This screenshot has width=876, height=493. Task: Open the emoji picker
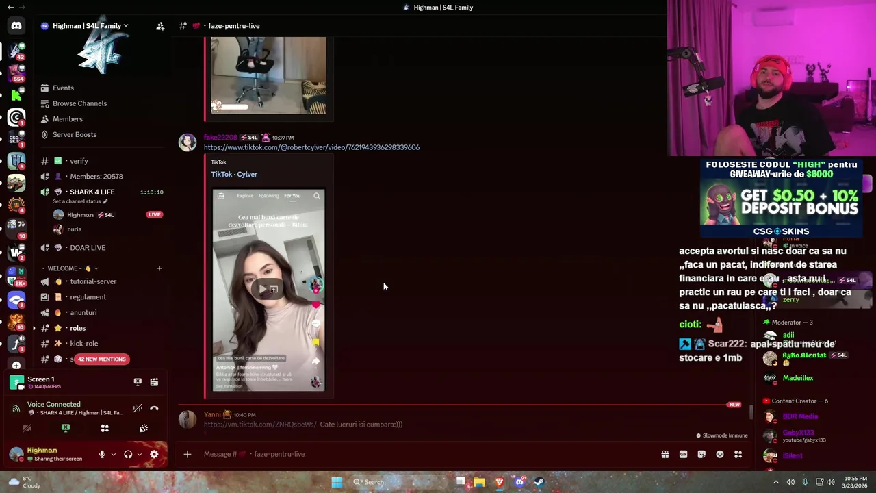pos(720,454)
